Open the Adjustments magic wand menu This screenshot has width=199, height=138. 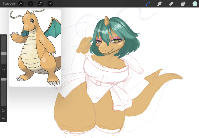click(x=30, y=4)
